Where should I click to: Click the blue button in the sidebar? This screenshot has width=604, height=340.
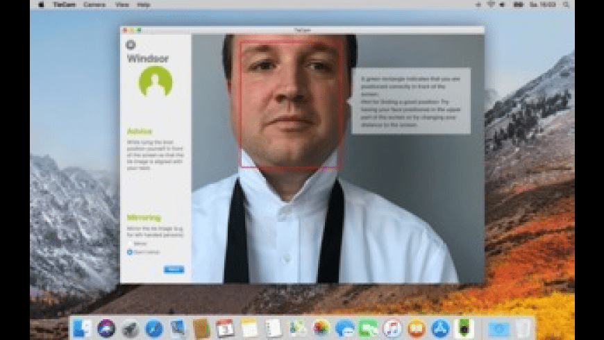click(174, 269)
